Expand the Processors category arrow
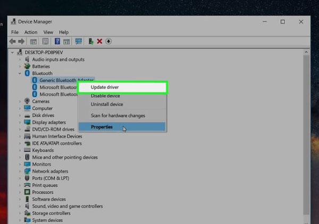This screenshot has height=224, width=319. 20,192
